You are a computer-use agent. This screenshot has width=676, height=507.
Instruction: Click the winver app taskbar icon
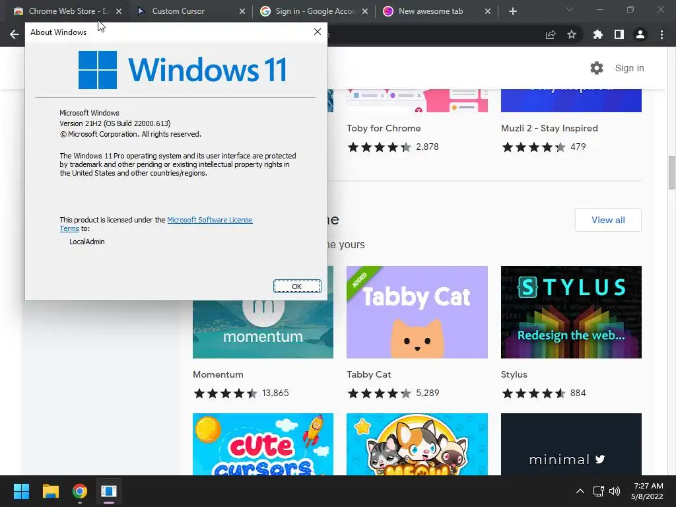point(109,491)
